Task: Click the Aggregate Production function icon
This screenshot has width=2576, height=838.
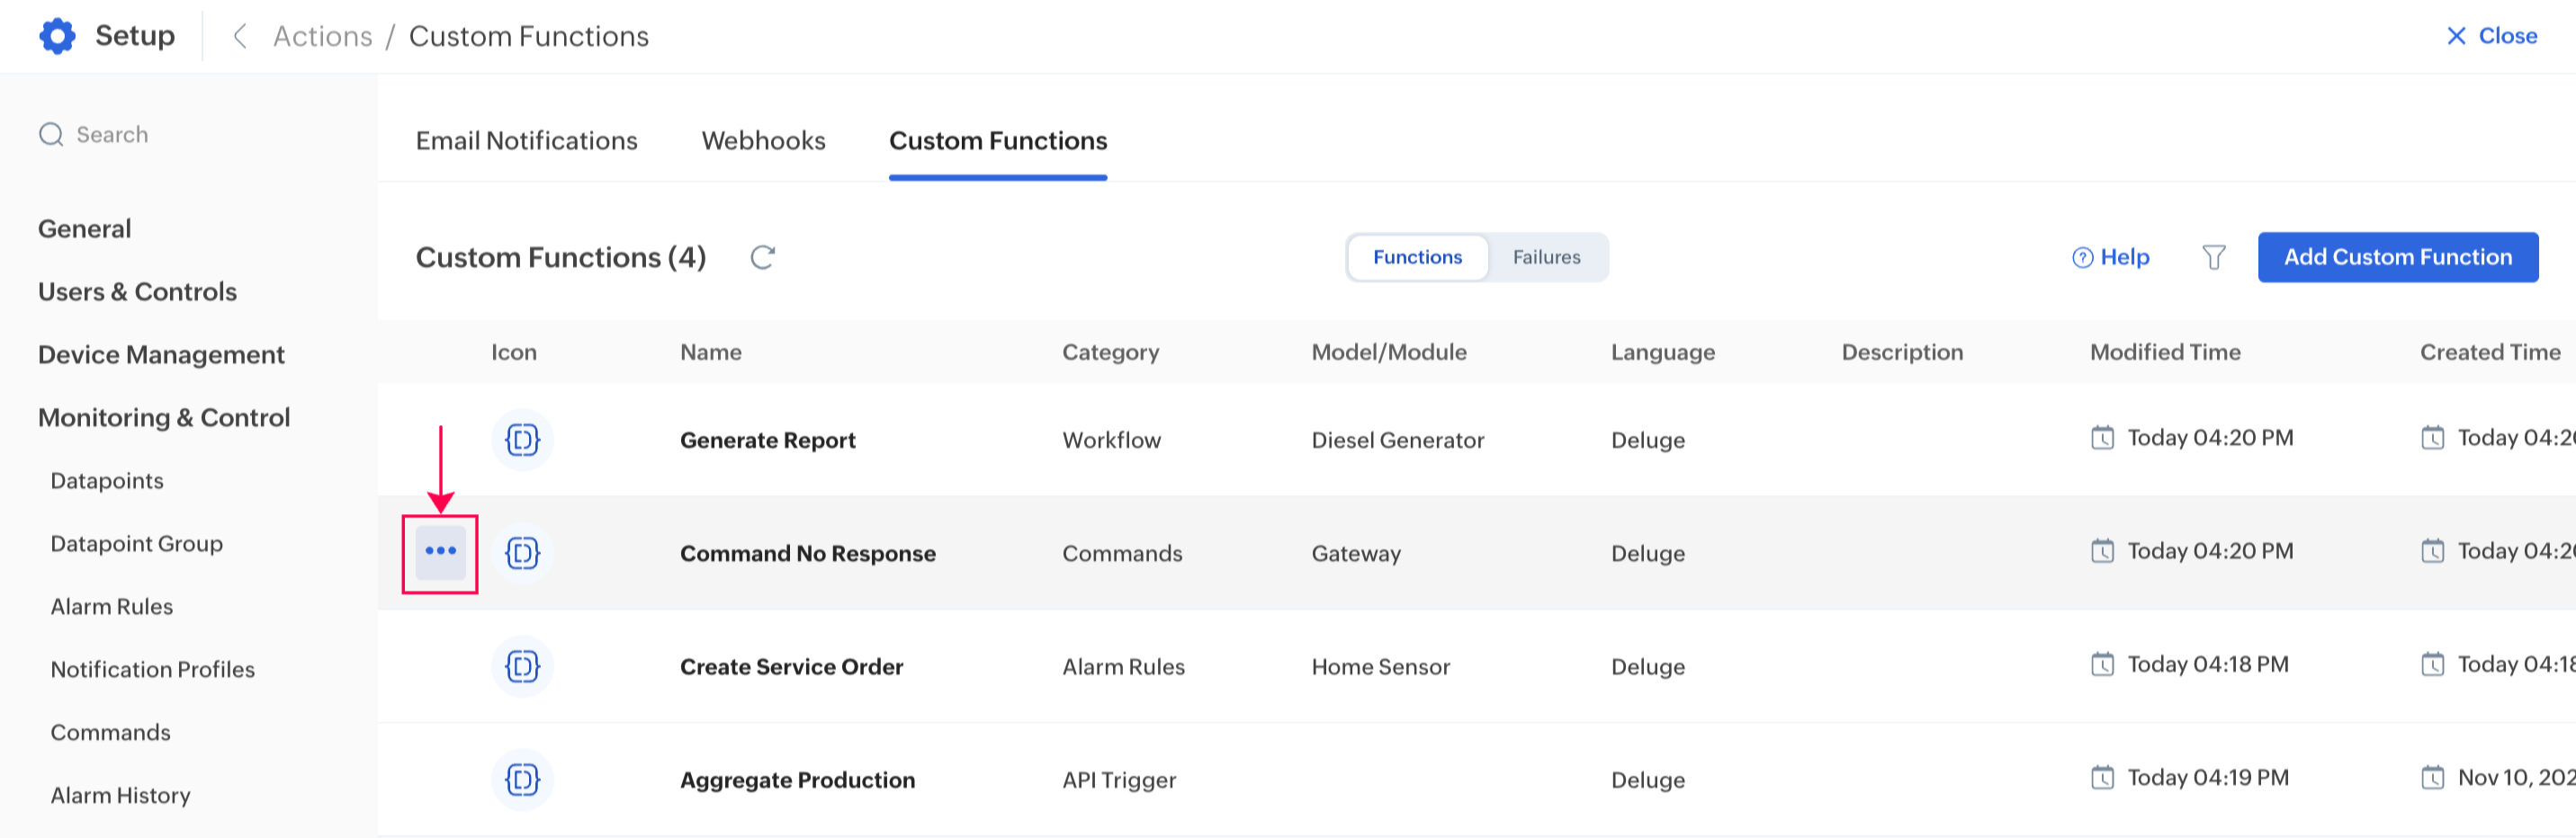Action: click(522, 779)
